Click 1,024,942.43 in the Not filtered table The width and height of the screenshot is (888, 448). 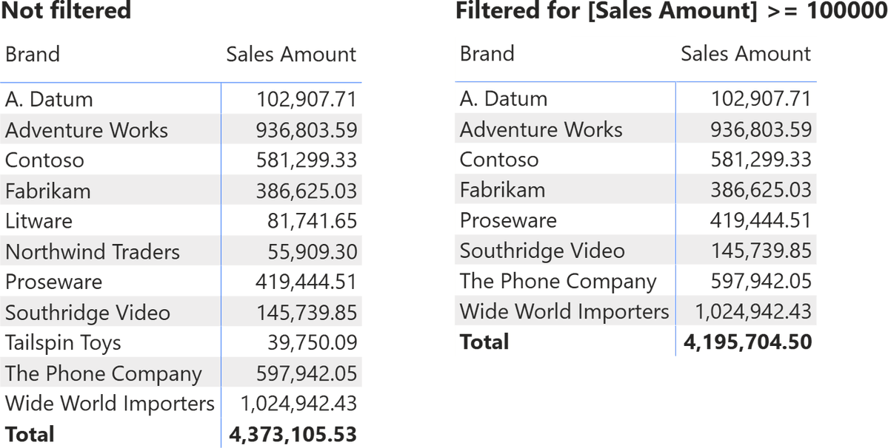click(x=299, y=404)
